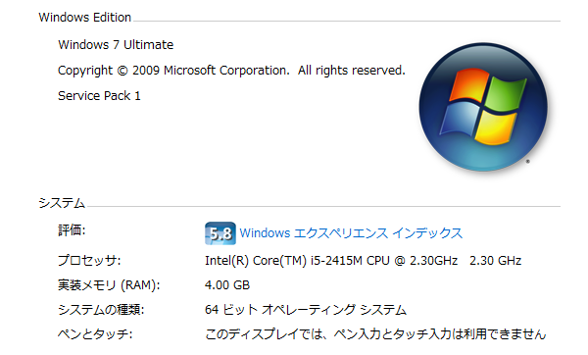Image resolution: width=588 pixels, height=355 pixels.
Task: Click the プロセッサ label
Action: click(89, 260)
